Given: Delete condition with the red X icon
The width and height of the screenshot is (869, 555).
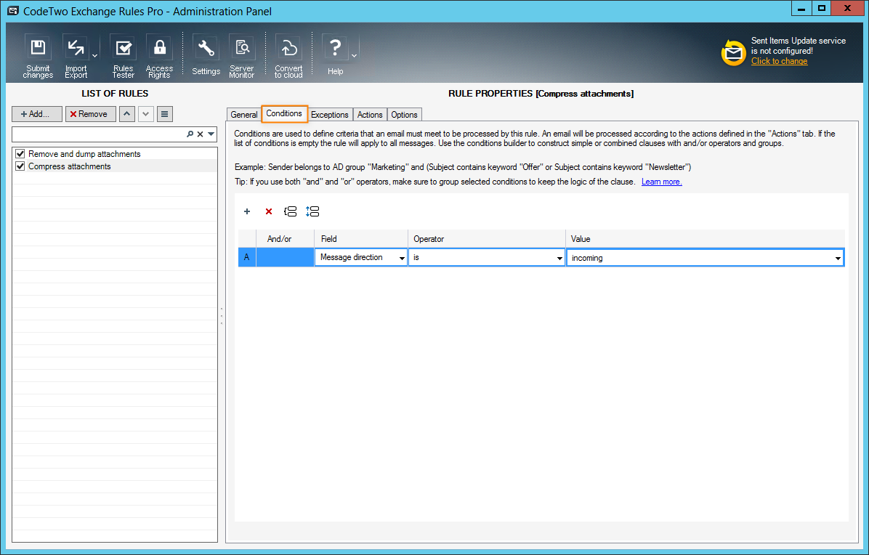Looking at the screenshot, I should pos(269,211).
